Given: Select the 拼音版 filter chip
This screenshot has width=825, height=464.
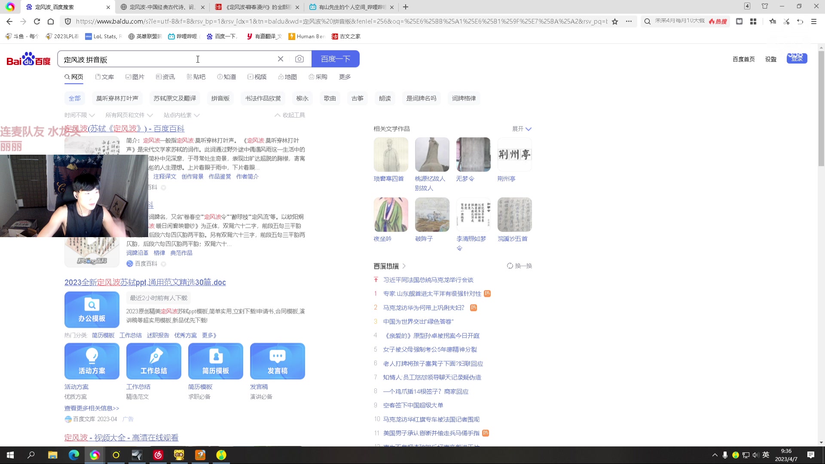Looking at the screenshot, I should [220, 98].
